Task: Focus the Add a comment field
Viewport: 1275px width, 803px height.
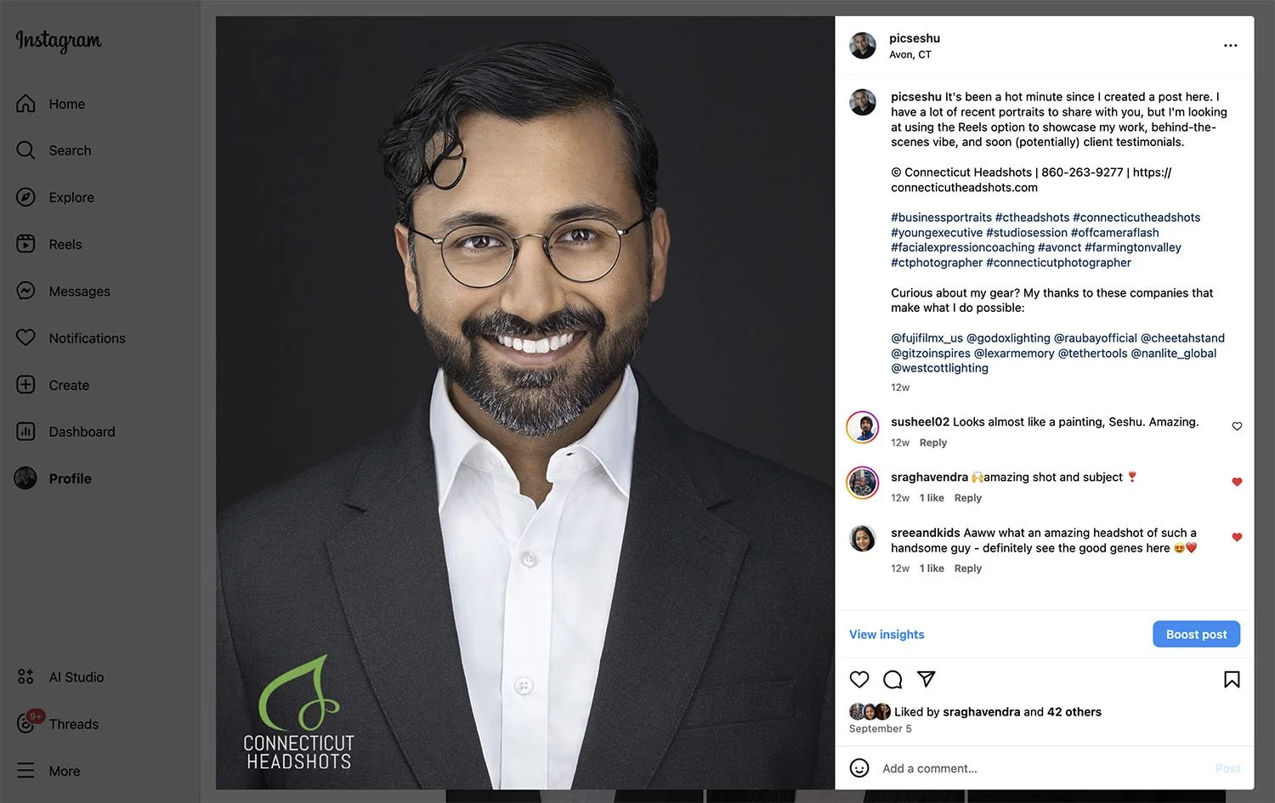Action: tap(1044, 768)
